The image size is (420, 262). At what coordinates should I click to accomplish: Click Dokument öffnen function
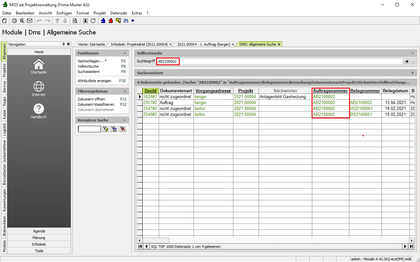(91, 99)
